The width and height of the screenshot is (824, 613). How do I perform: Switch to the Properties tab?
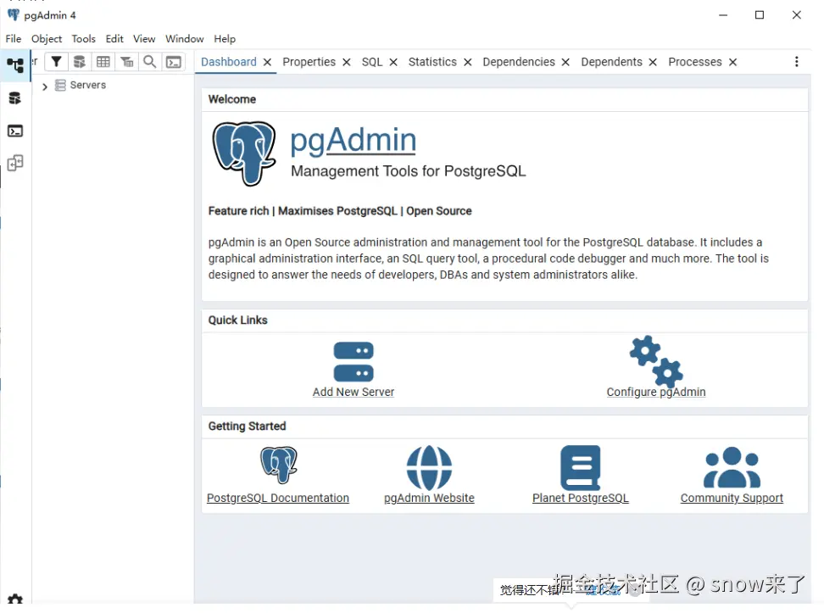click(309, 62)
